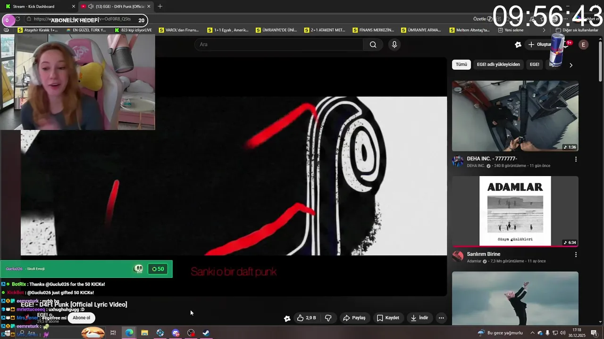Switch to Microsoft Edge on the taskbar
This screenshot has height=339, width=604.
129,333
